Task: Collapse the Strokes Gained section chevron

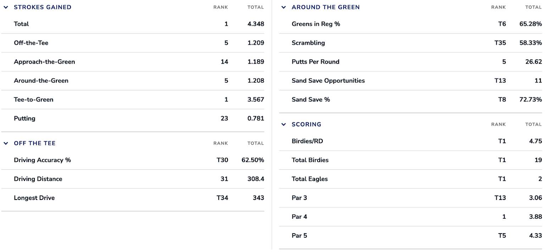Action: tap(6, 7)
